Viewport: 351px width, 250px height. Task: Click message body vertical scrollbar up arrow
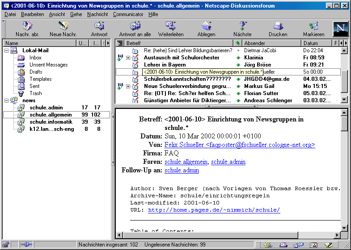(344, 112)
